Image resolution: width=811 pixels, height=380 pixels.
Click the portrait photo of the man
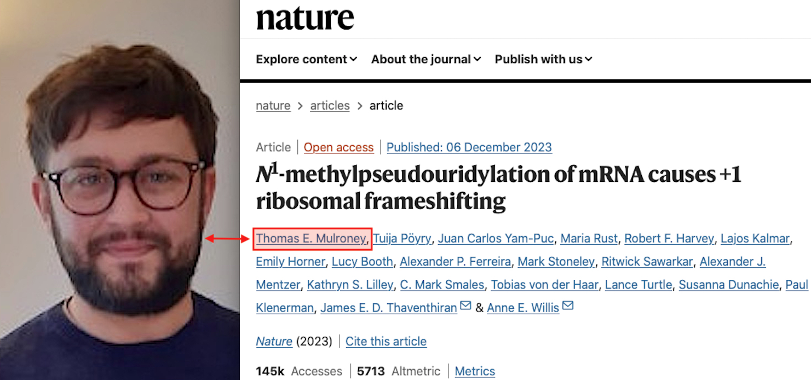click(119, 190)
